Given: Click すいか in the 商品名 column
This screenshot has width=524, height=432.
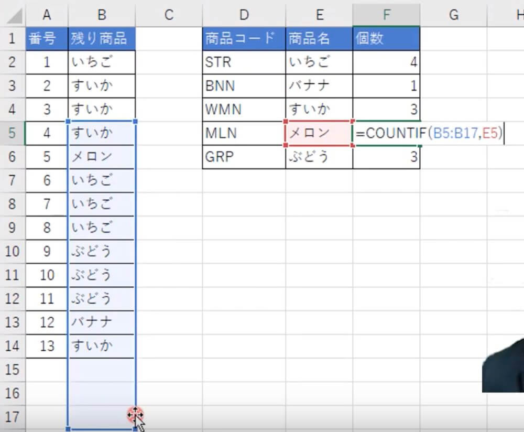Looking at the screenshot, I should coord(319,110).
